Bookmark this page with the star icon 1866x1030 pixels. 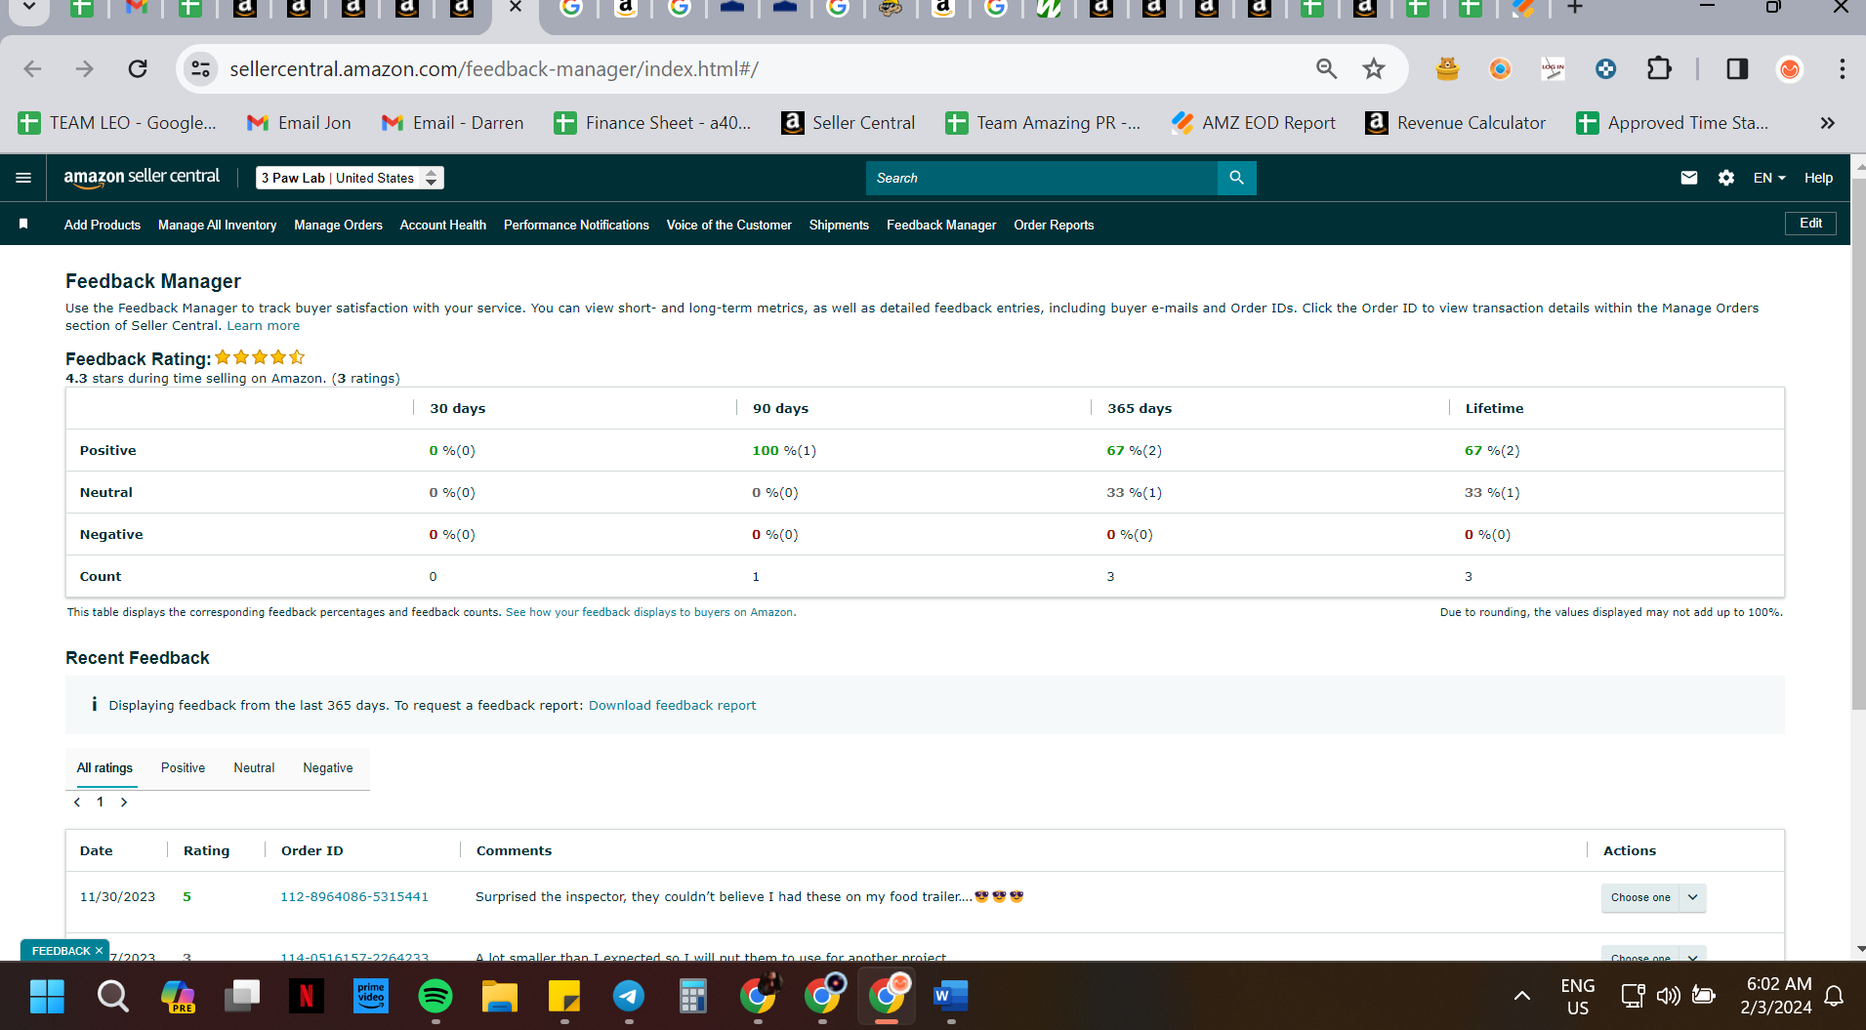[x=1374, y=68]
